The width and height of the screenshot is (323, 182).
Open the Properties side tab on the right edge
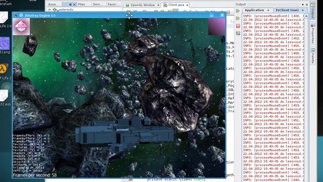[x=313, y=34]
